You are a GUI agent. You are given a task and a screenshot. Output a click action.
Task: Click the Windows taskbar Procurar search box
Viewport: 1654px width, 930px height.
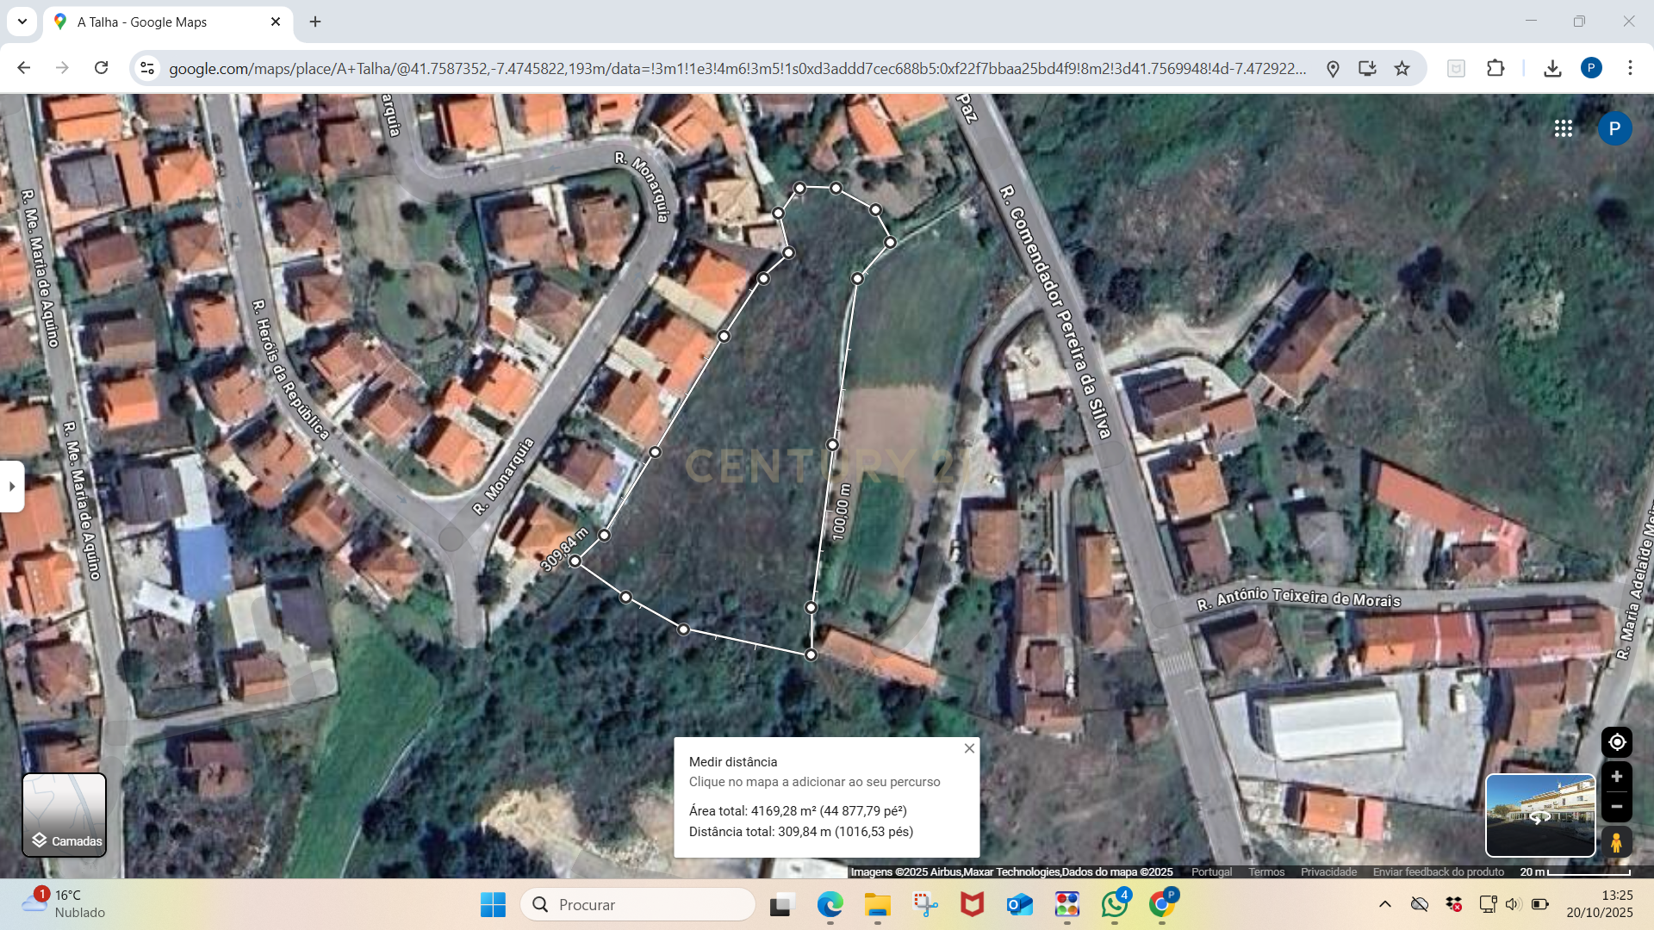pos(637,904)
